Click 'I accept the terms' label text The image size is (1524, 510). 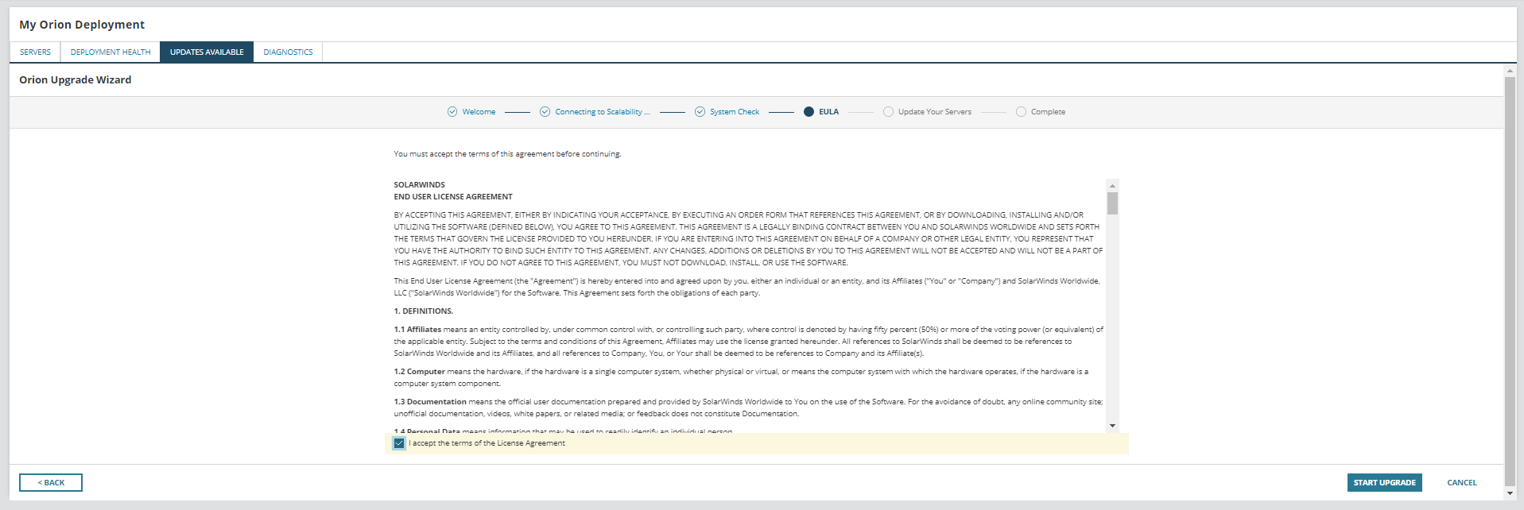tap(487, 443)
